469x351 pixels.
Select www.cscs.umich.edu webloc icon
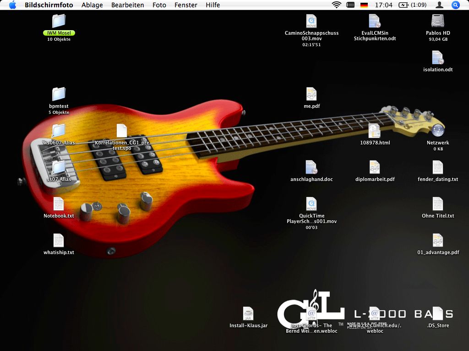375,314
